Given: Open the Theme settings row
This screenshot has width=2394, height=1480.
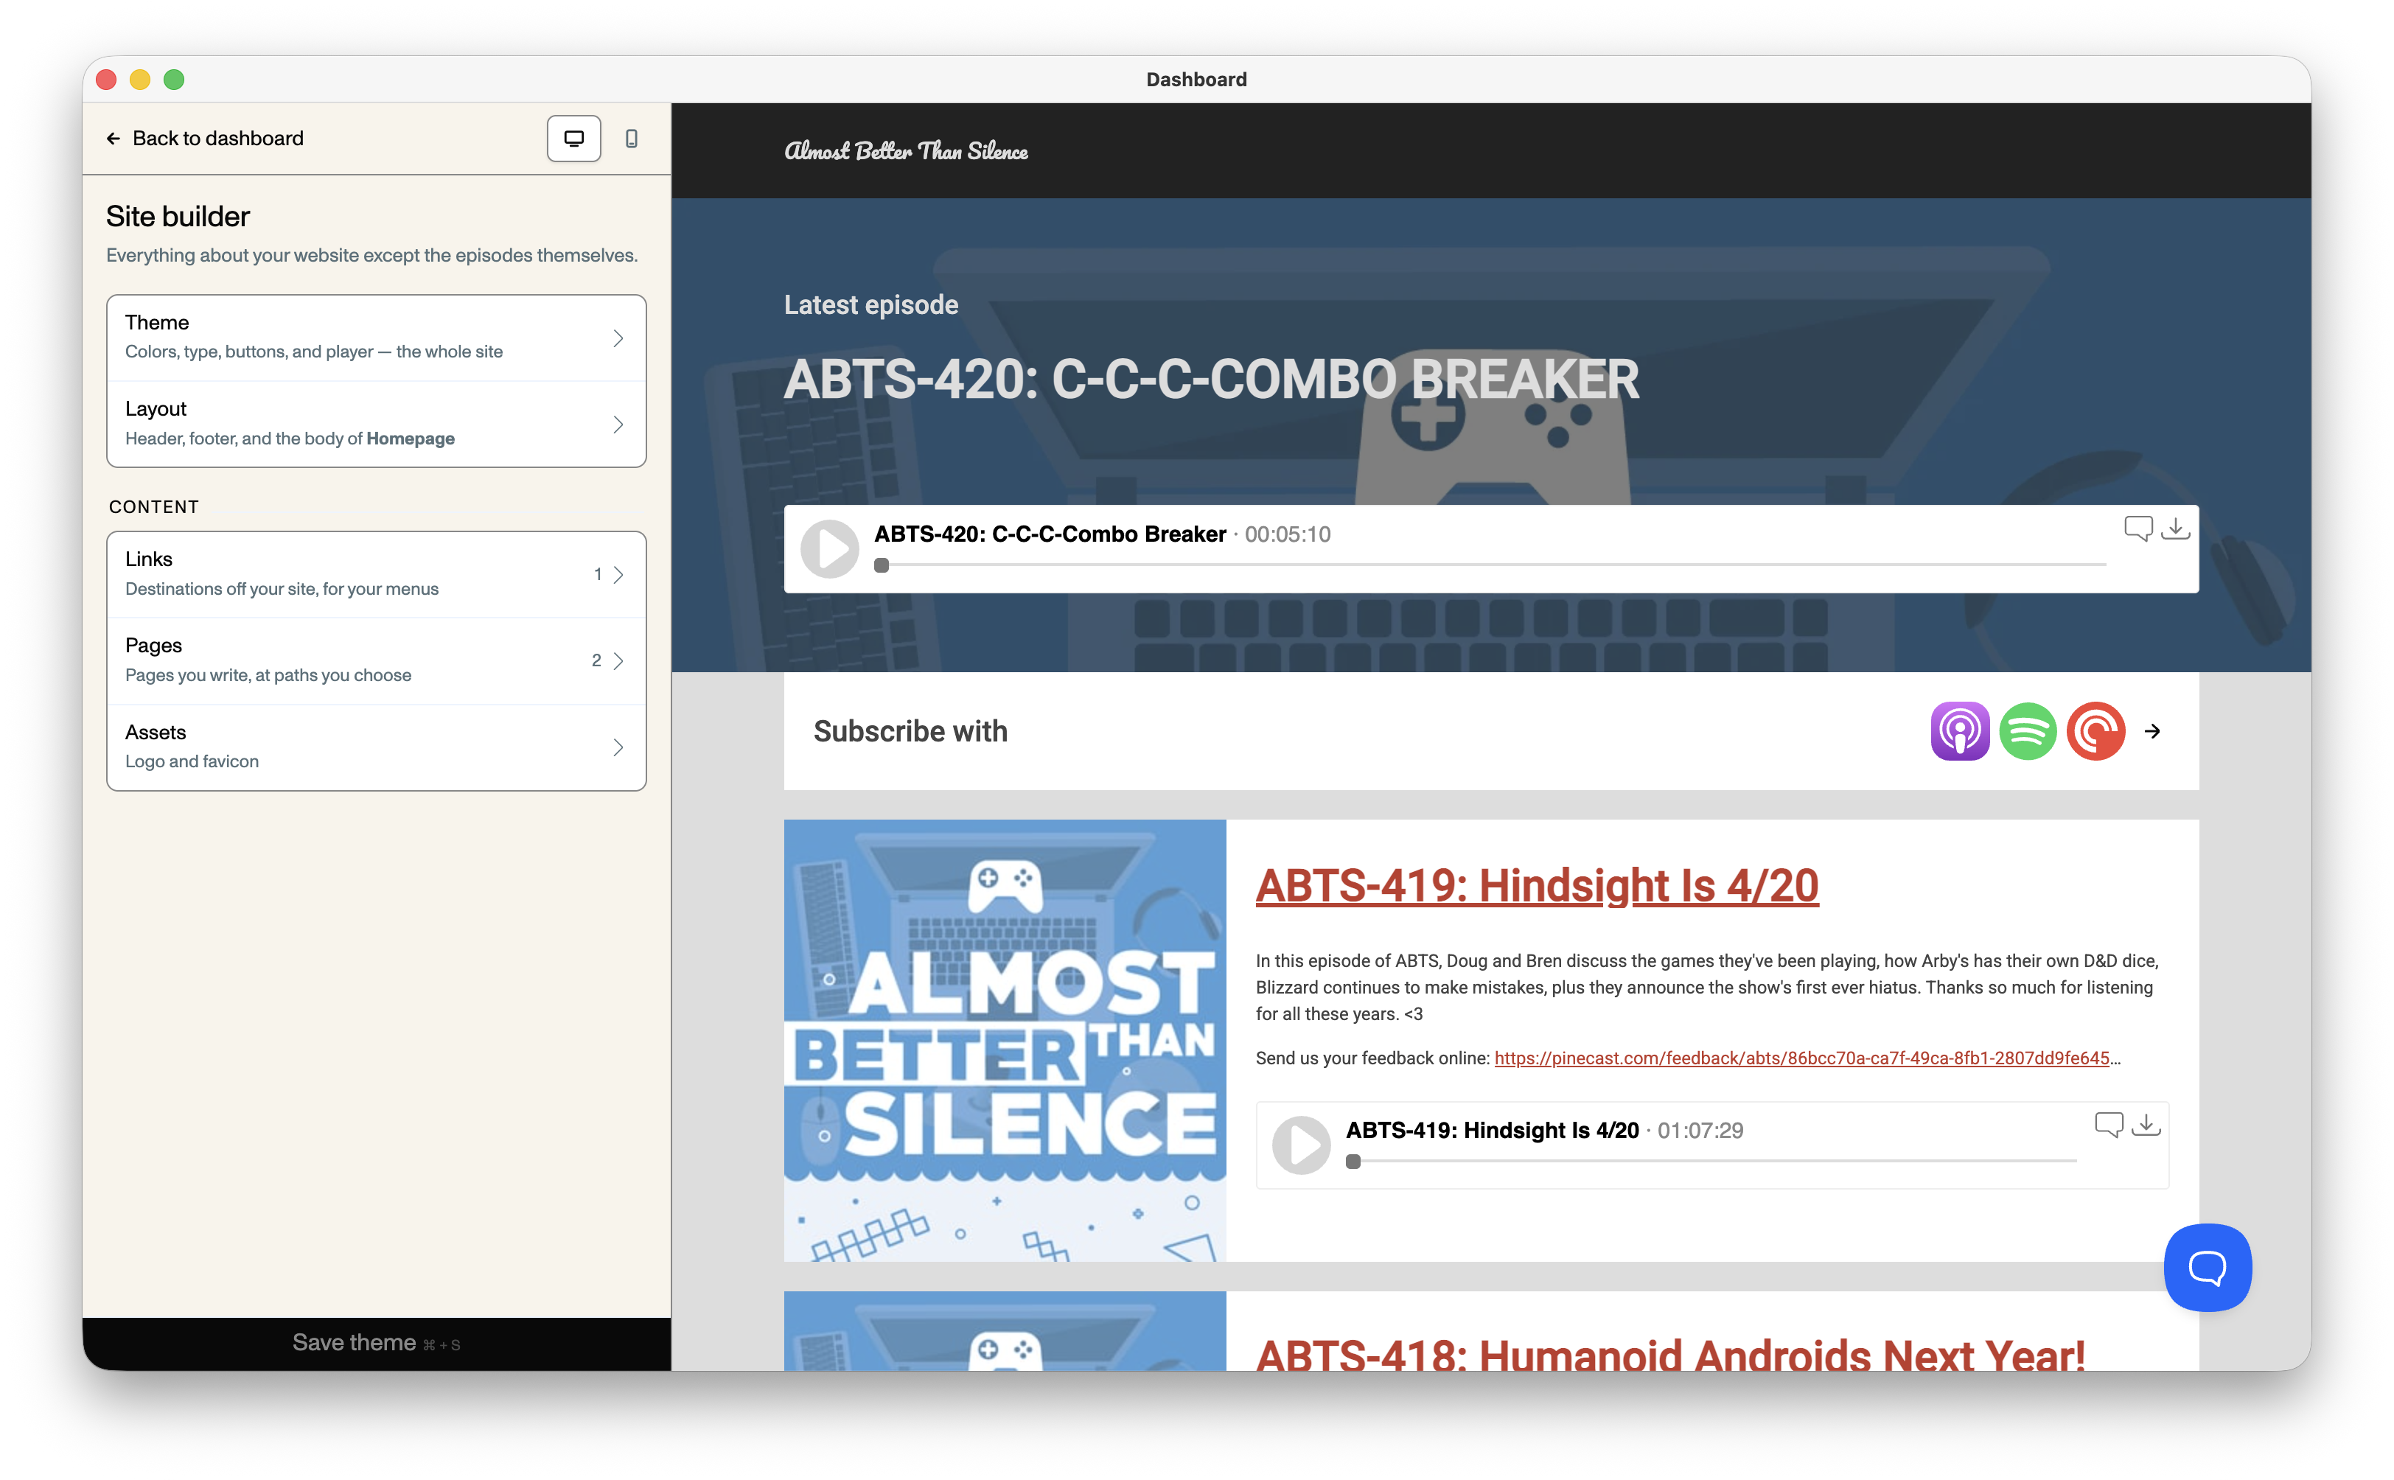Looking at the screenshot, I should 376,338.
